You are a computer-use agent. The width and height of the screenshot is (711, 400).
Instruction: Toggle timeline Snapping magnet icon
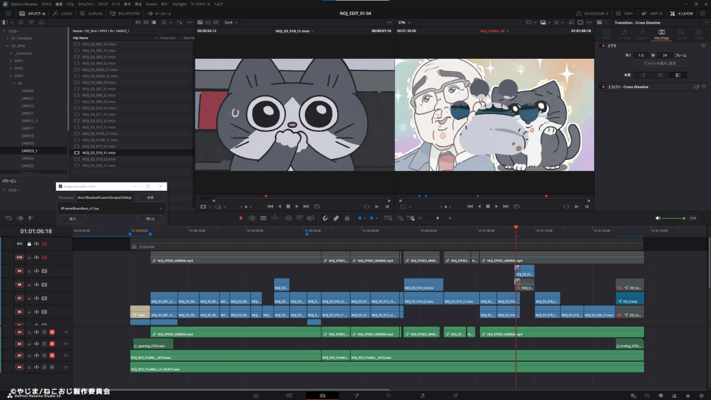(325, 218)
